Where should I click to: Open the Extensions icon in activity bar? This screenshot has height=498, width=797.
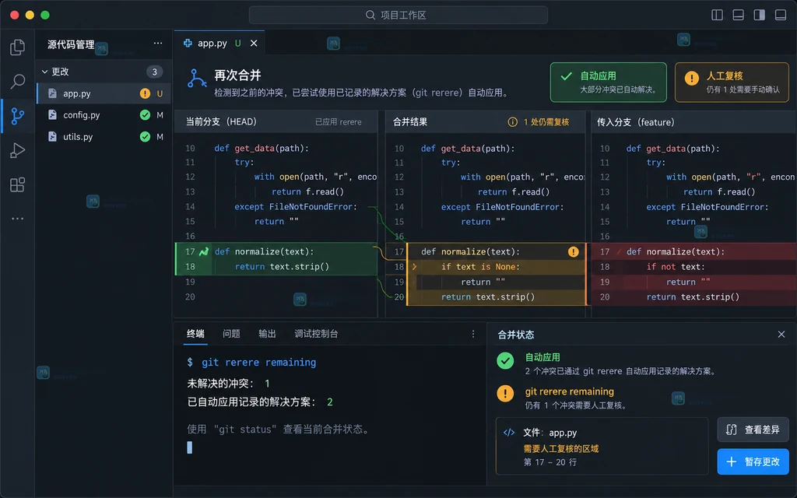click(17, 184)
